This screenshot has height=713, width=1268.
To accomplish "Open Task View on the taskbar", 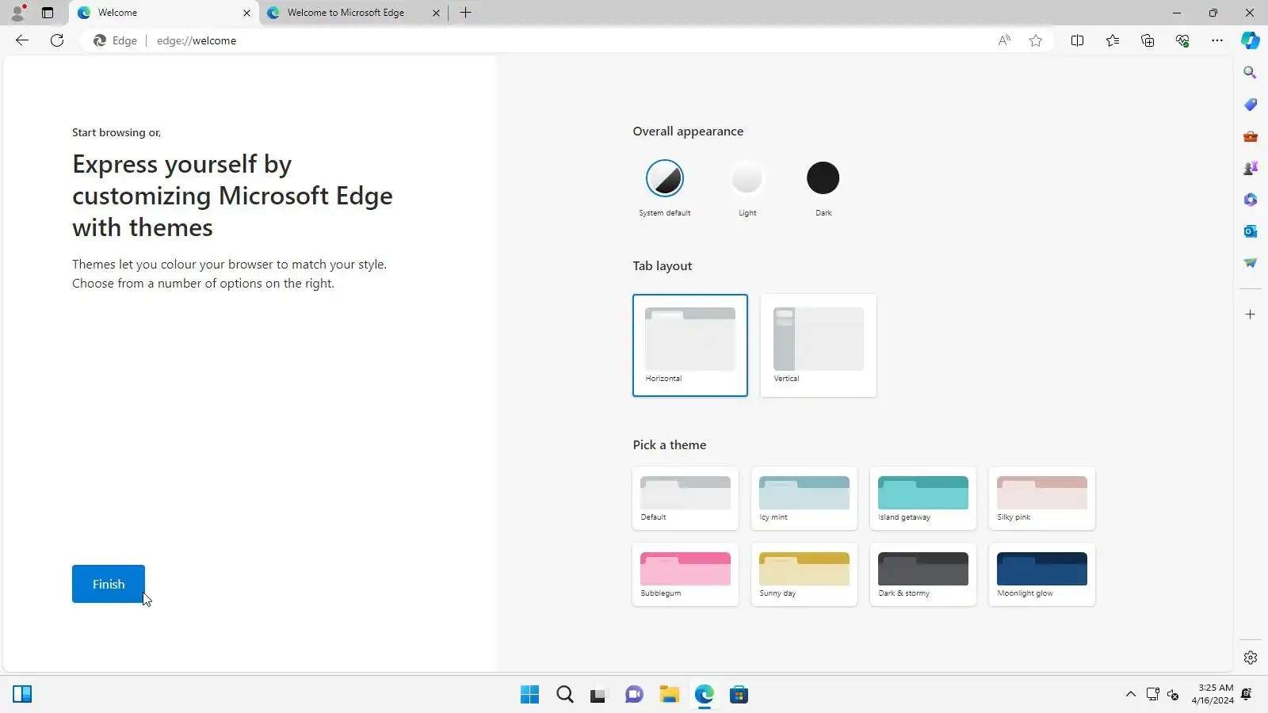I will pos(599,695).
